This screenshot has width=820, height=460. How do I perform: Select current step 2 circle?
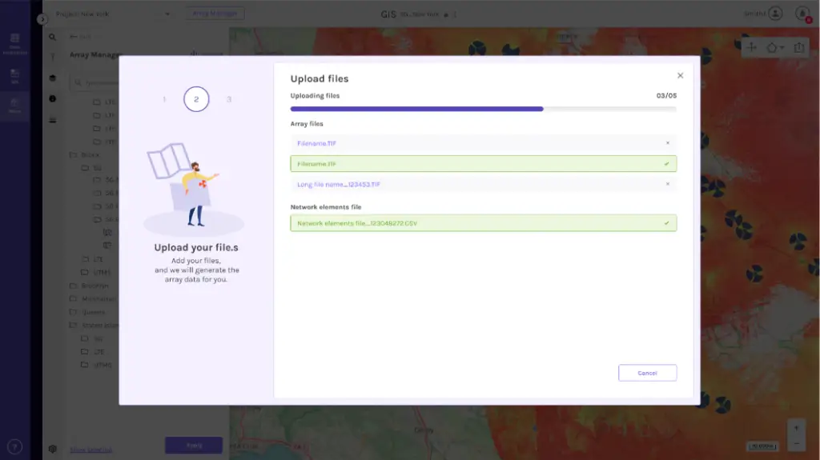click(x=196, y=99)
